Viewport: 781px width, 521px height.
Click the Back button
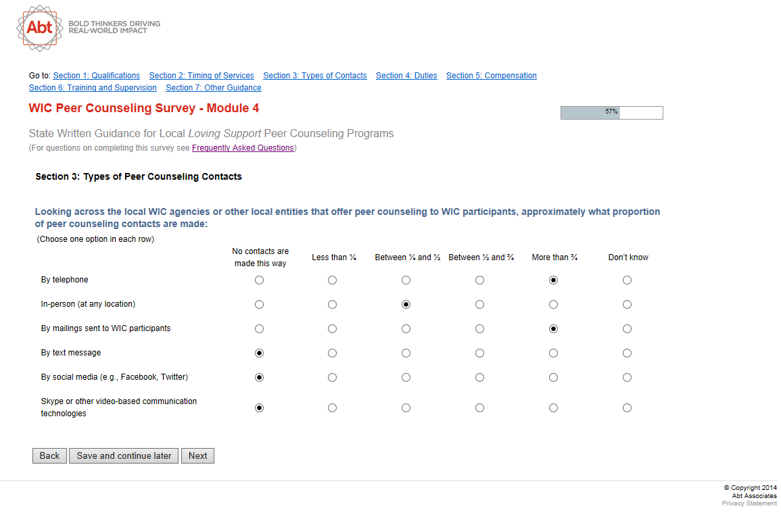click(49, 456)
